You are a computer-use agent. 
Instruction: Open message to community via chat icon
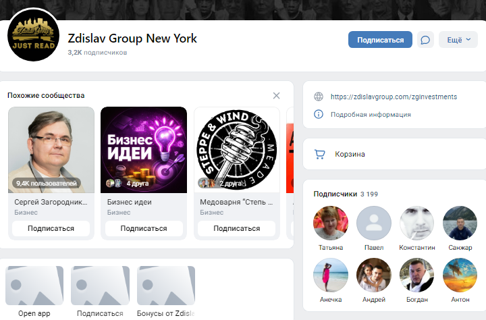[x=425, y=40]
